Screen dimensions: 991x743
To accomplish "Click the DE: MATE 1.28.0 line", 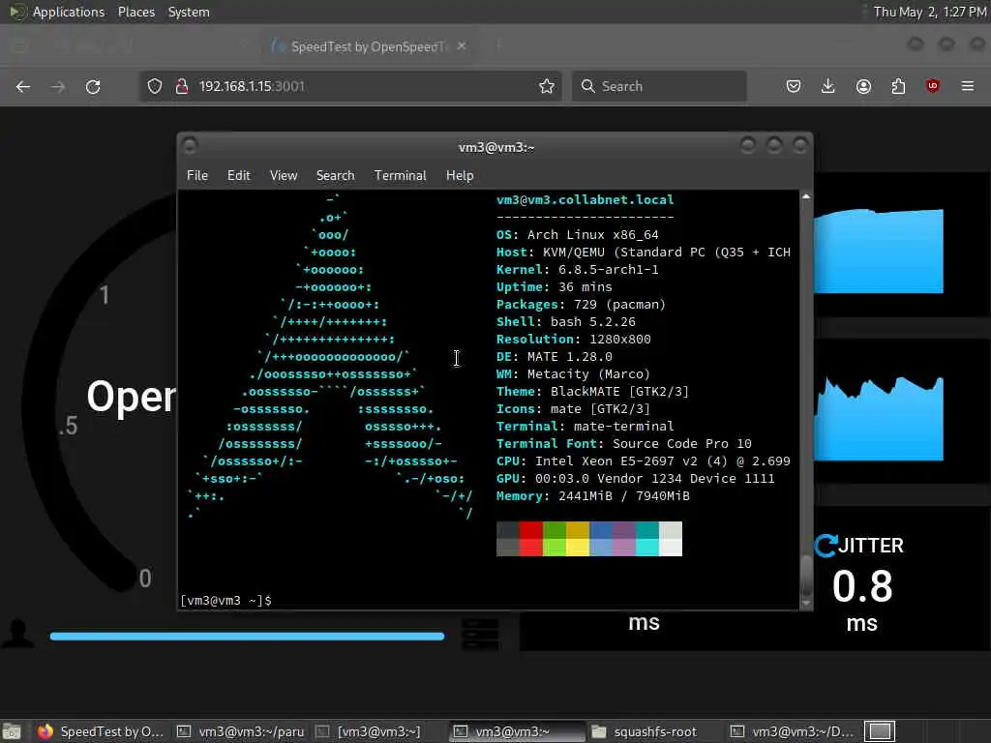I will click(555, 357).
